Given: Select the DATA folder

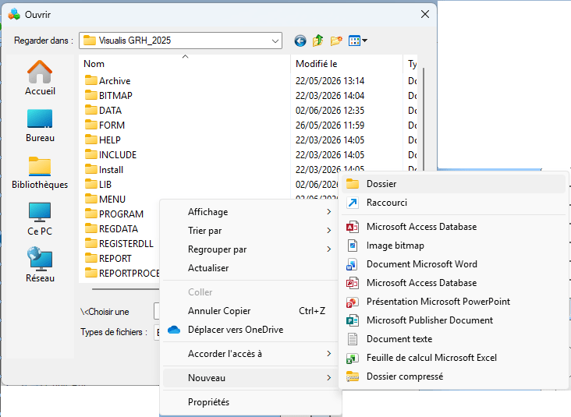Looking at the screenshot, I should pyautogui.click(x=103, y=111).
